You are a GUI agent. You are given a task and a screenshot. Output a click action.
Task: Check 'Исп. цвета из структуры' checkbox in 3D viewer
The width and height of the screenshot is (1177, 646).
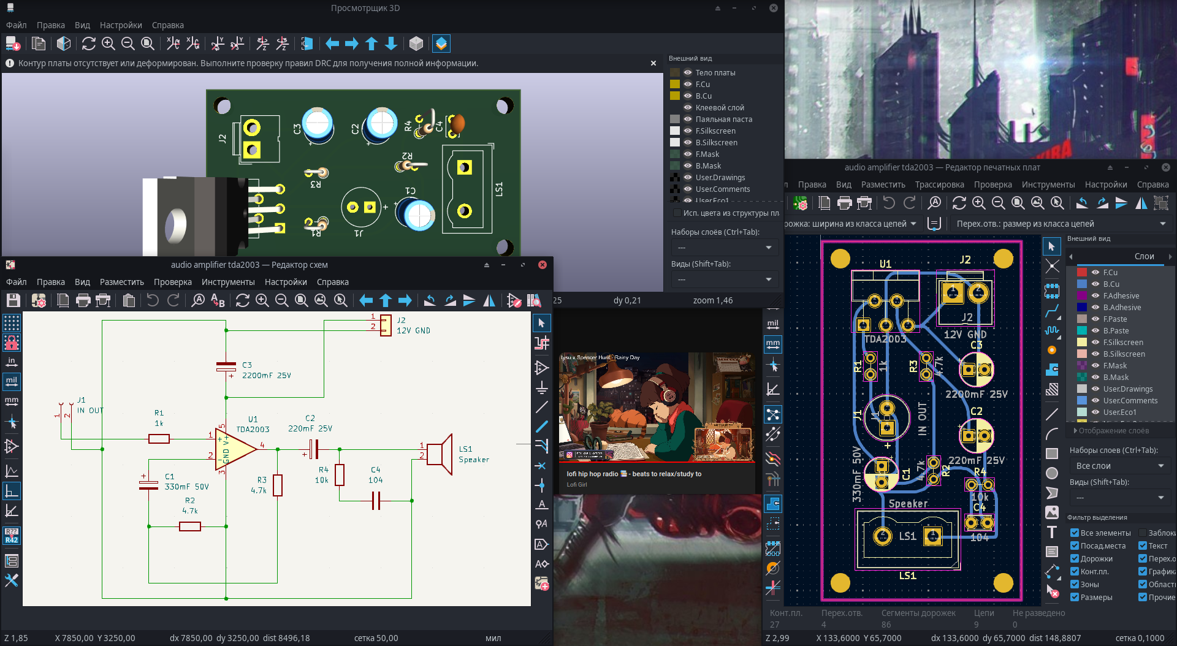[x=677, y=213]
